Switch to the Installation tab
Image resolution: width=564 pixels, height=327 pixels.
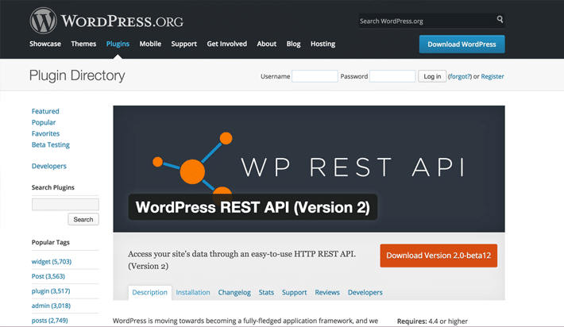coord(193,293)
